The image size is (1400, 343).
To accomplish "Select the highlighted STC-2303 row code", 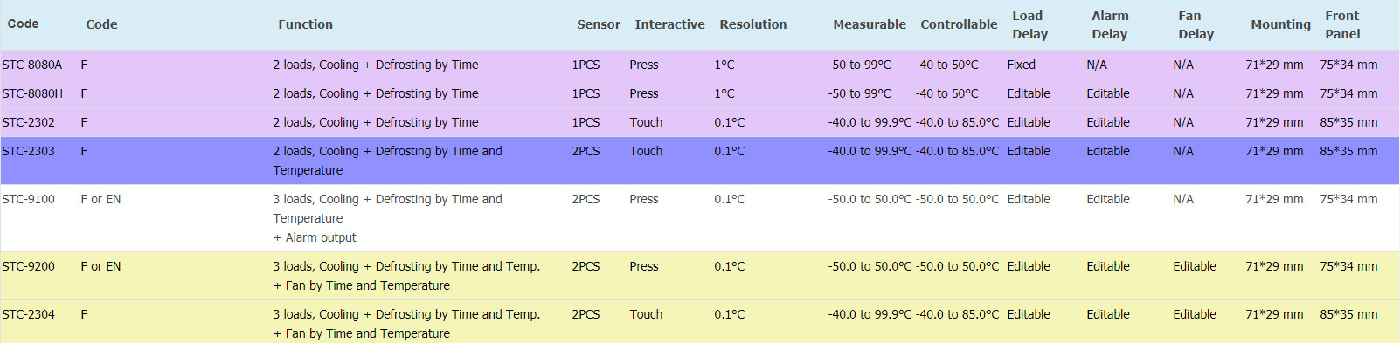I will [29, 151].
